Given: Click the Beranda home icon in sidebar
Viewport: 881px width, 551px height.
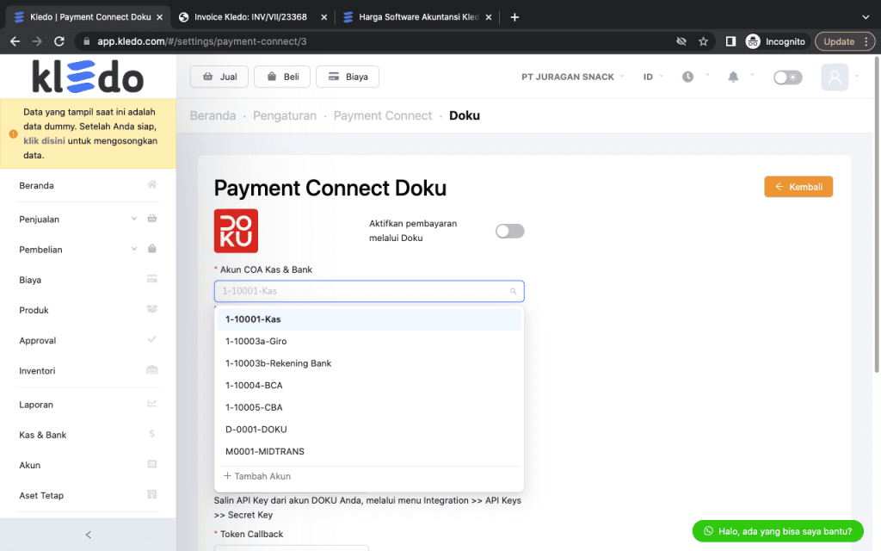Looking at the screenshot, I should [x=151, y=184].
